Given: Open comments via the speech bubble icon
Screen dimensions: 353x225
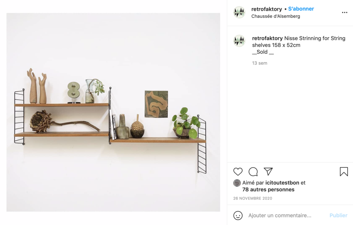Looking at the screenshot, I should [253, 172].
